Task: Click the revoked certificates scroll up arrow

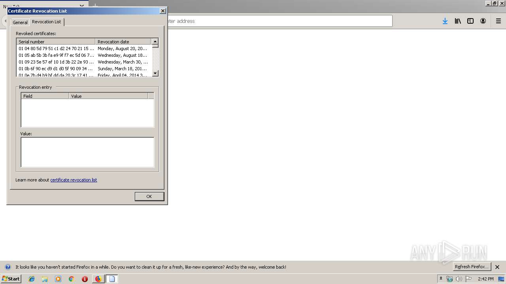Action: (155, 41)
